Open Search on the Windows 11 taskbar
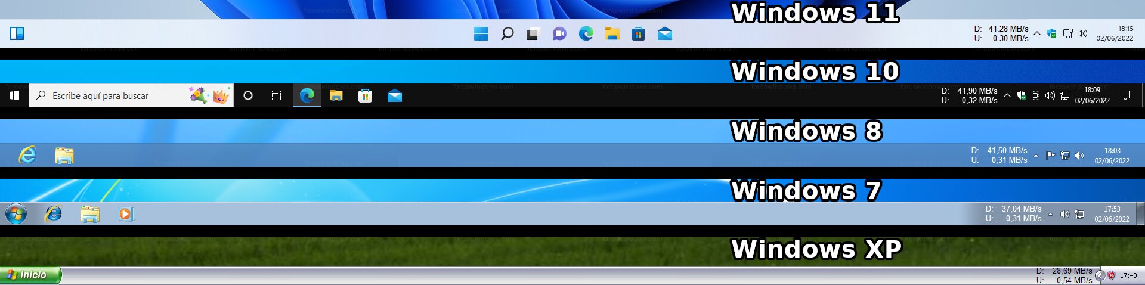1145x285 pixels. [507, 34]
